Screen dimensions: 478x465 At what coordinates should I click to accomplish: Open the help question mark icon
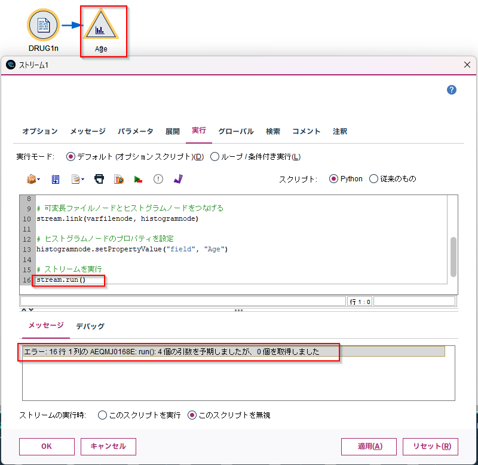tap(452, 90)
